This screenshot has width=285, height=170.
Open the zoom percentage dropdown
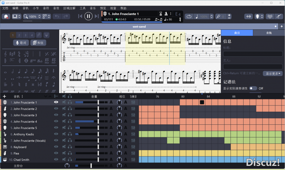[x=40, y=16]
